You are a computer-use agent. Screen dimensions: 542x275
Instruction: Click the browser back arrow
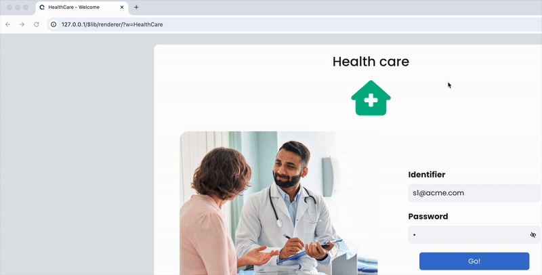(7, 24)
